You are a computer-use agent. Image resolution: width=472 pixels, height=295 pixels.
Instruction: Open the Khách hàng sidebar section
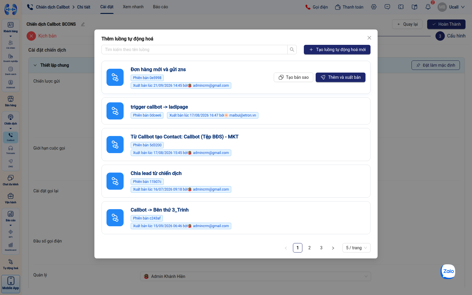point(11,27)
